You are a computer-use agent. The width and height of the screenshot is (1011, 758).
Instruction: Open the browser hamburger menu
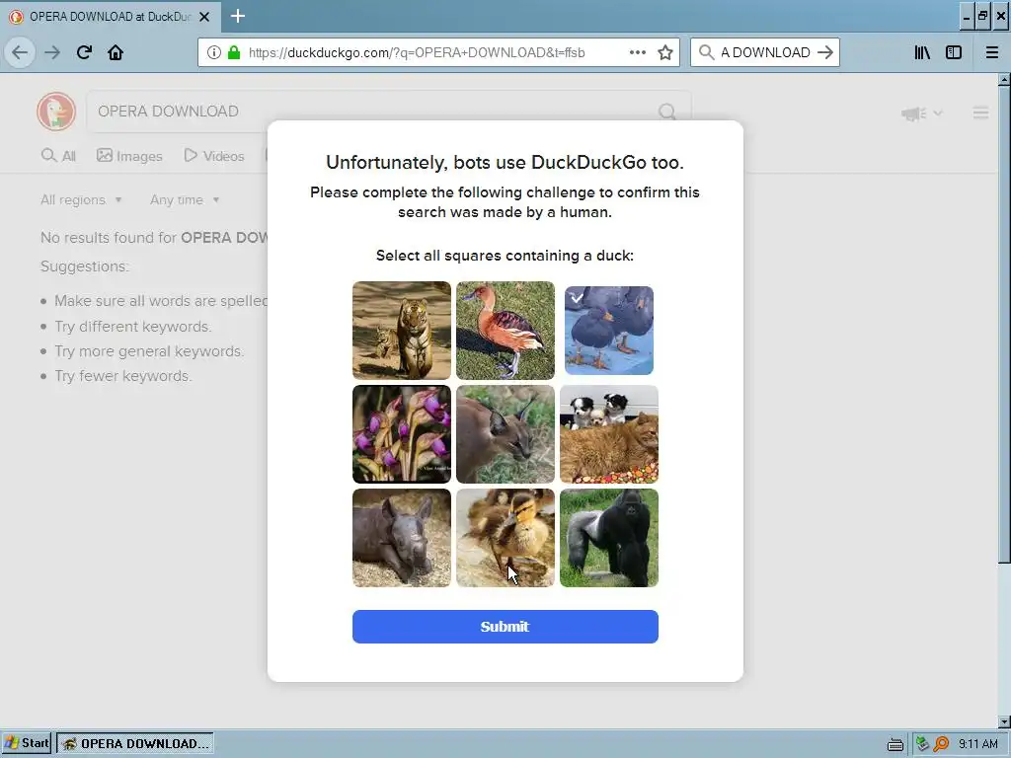click(992, 52)
